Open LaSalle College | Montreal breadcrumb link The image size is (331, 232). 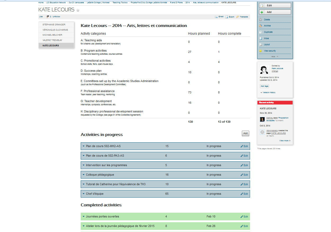[x=98, y=2]
